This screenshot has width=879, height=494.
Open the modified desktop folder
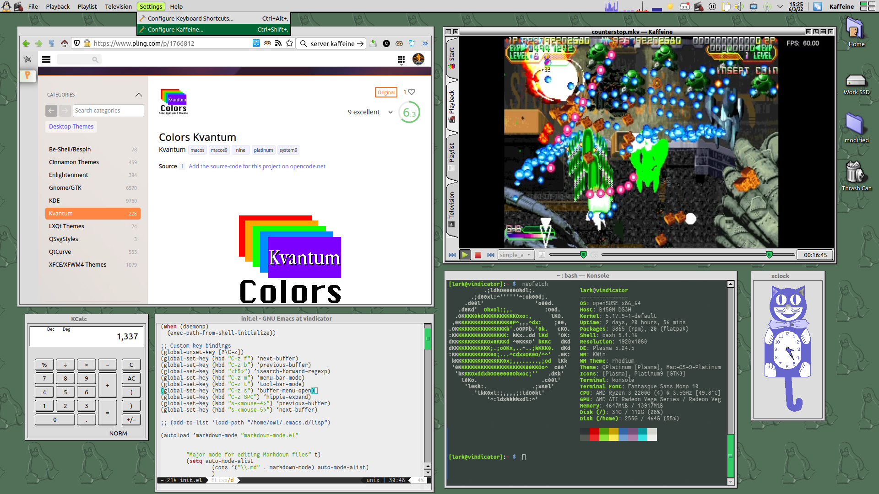(x=856, y=128)
